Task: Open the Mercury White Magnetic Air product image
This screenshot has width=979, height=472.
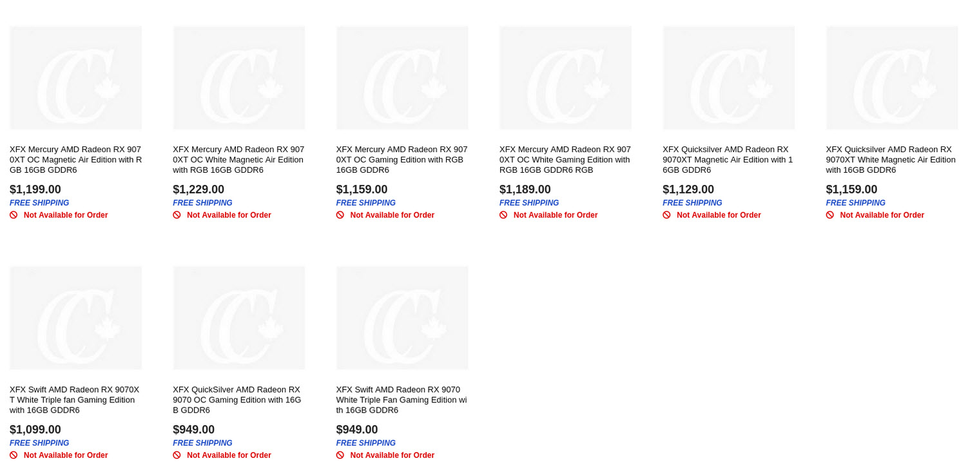Action: (x=238, y=78)
